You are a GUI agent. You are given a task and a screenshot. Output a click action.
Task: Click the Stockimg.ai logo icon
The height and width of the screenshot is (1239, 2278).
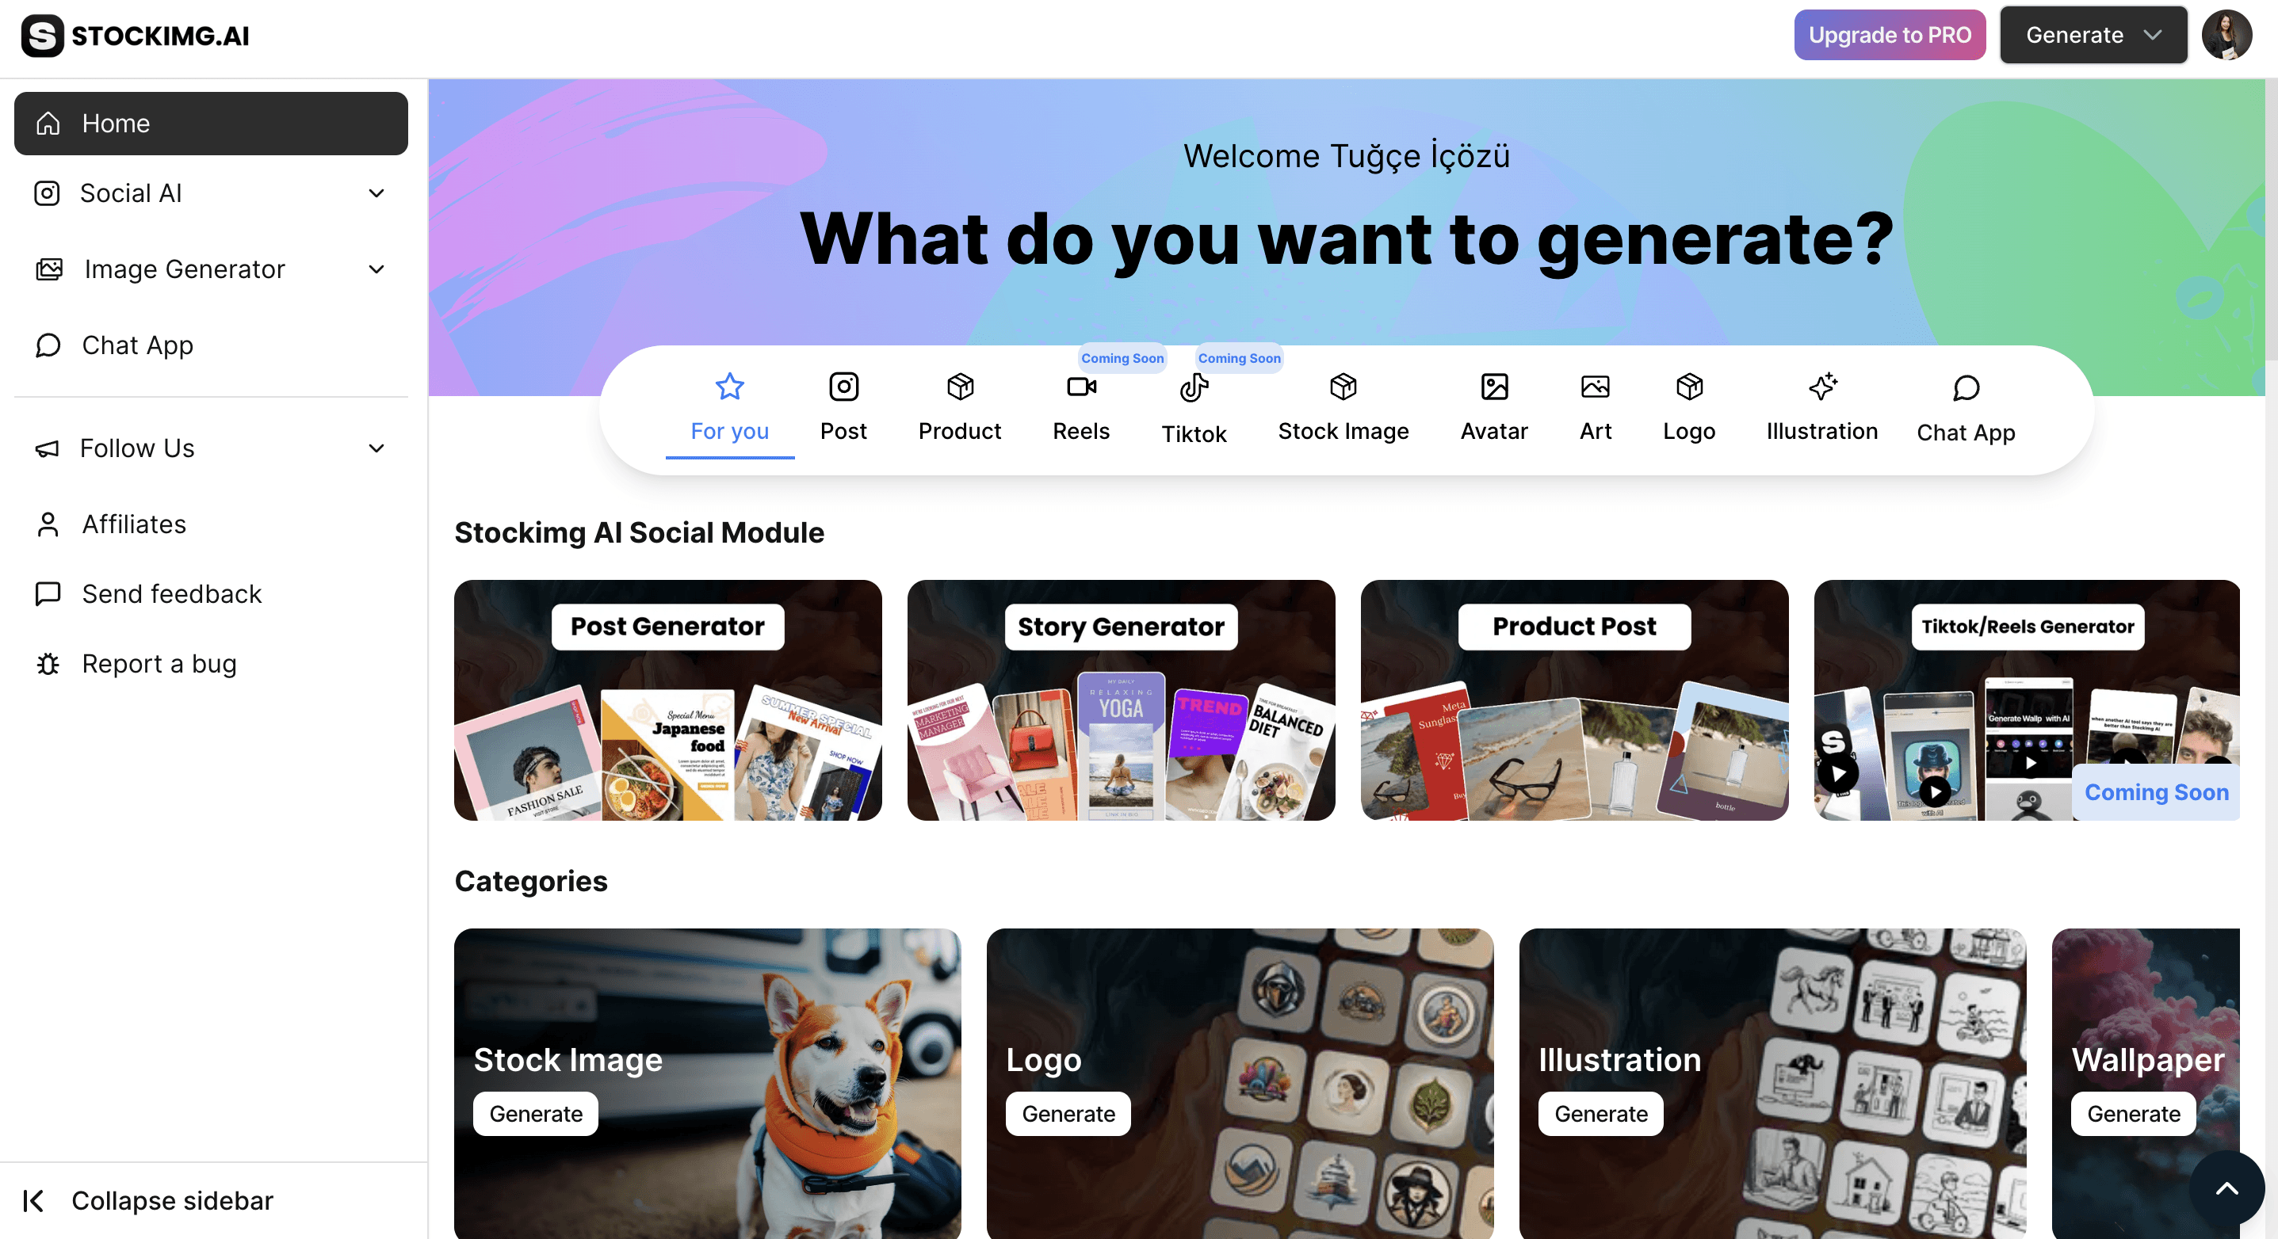[x=41, y=36]
